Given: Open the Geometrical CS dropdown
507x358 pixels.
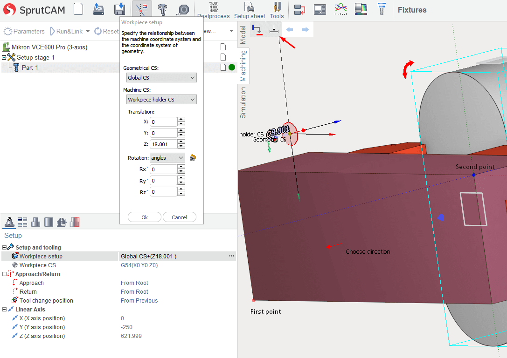Looking at the screenshot, I should (161, 78).
